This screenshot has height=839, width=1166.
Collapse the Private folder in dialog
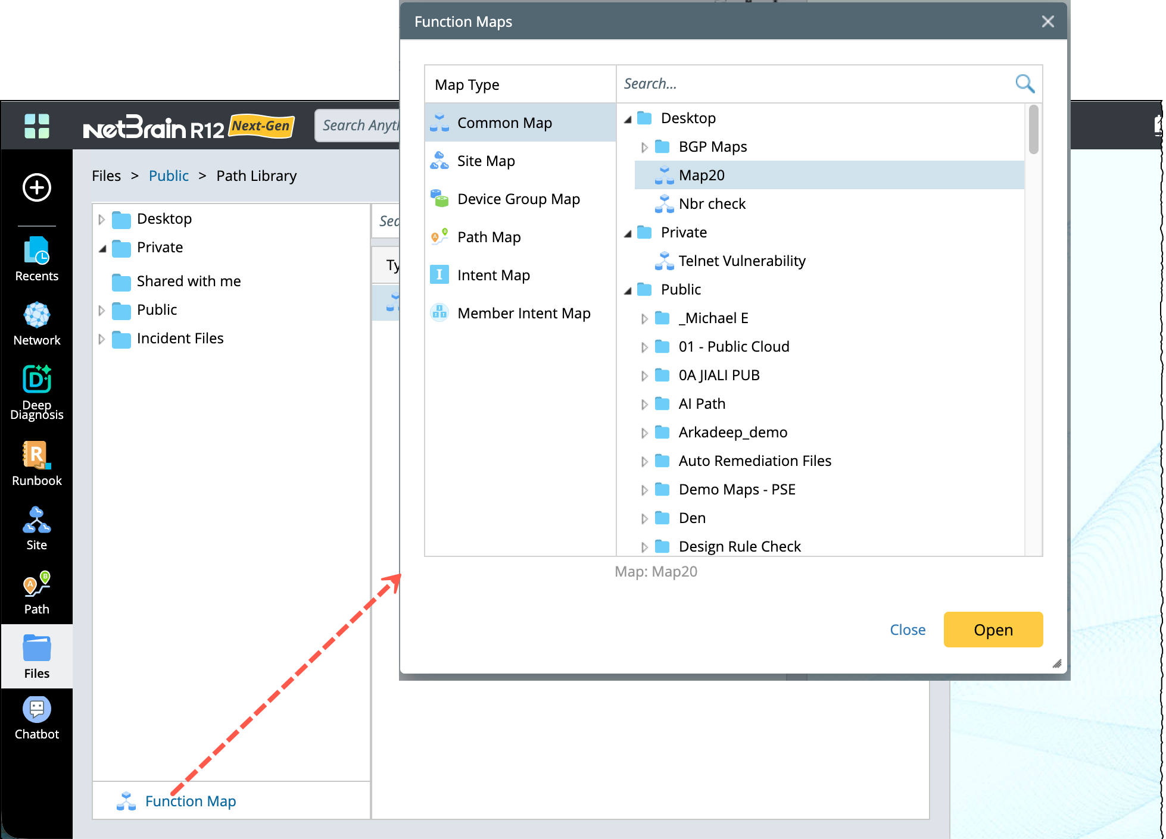(x=628, y=233)
